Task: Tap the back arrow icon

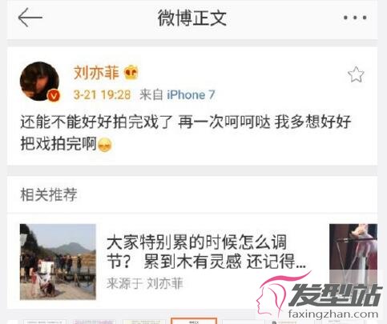Action: click(30, 18)
